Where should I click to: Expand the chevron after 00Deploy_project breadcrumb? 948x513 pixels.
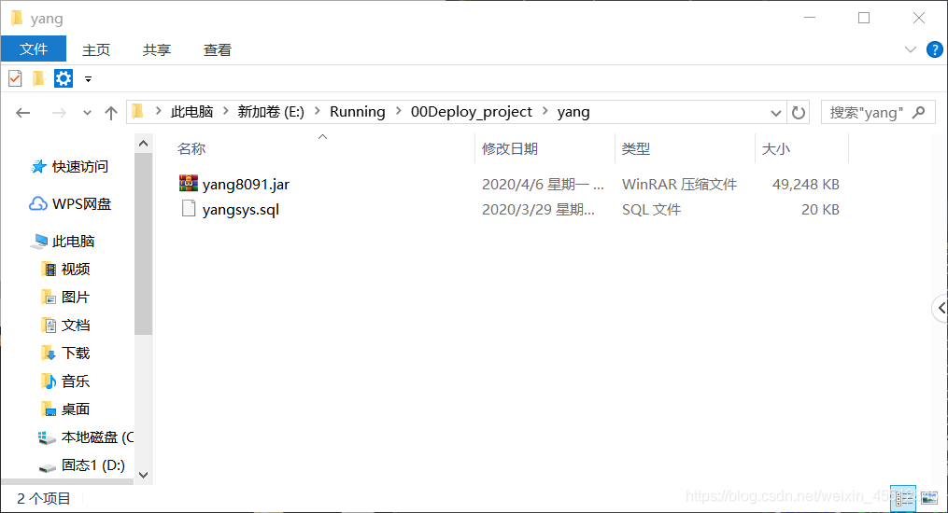[x=545, y=111]
